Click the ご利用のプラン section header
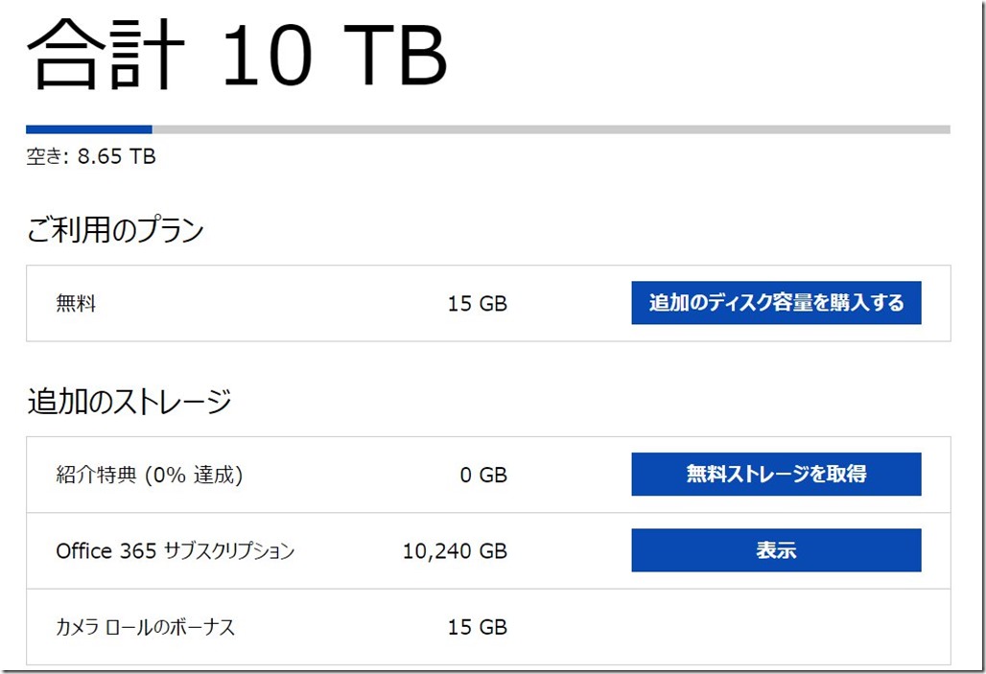Image resolution: width=986 pixels, height=674 pixels. pos(114,228)
